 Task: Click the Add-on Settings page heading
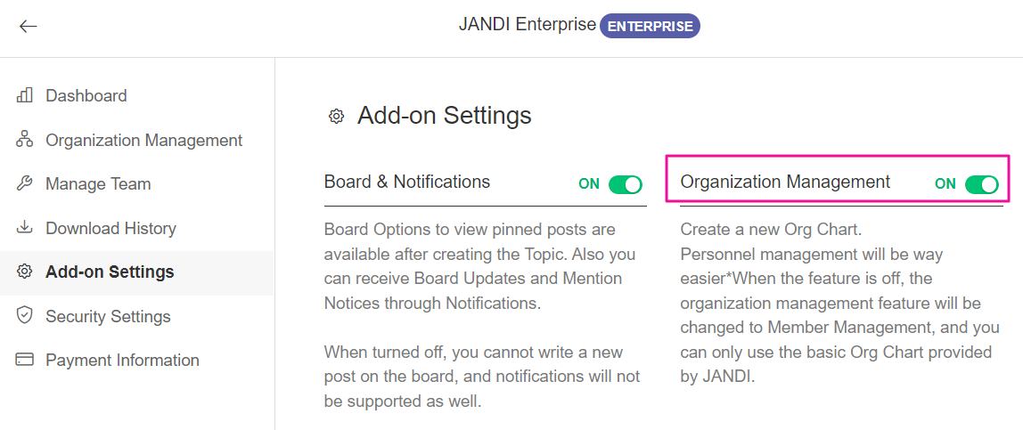444,116
